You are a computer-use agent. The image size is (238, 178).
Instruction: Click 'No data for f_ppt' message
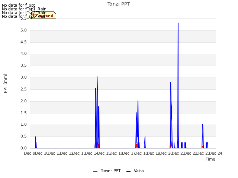coord(19,5)
